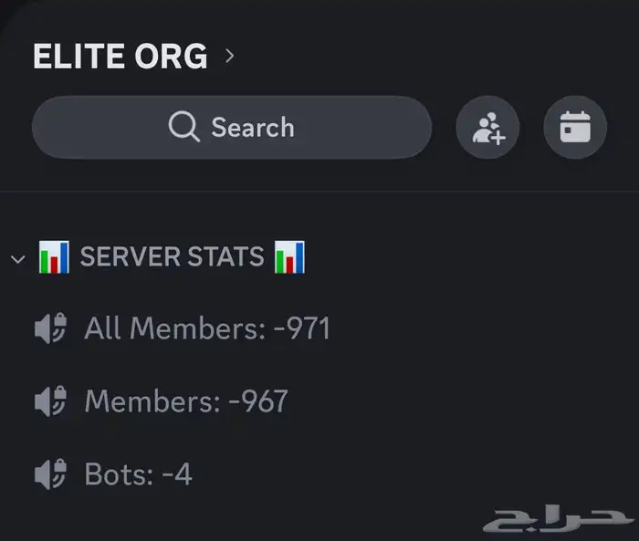639x541 pixels.
Task: Open the All Members: -971 channel
Action: tap(183, 328)
